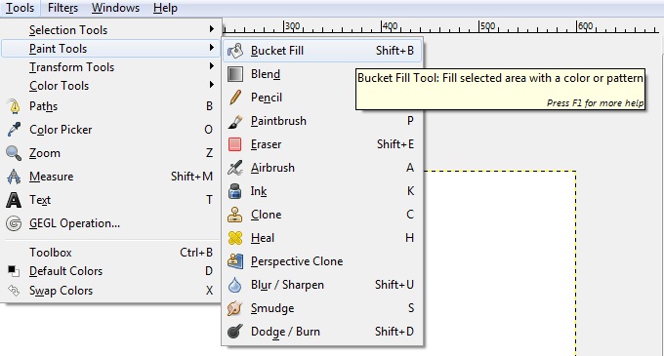Click the Color Picker eyedropper icon
This screenshot has height=356, width=664.
click(x=14, y=130)
